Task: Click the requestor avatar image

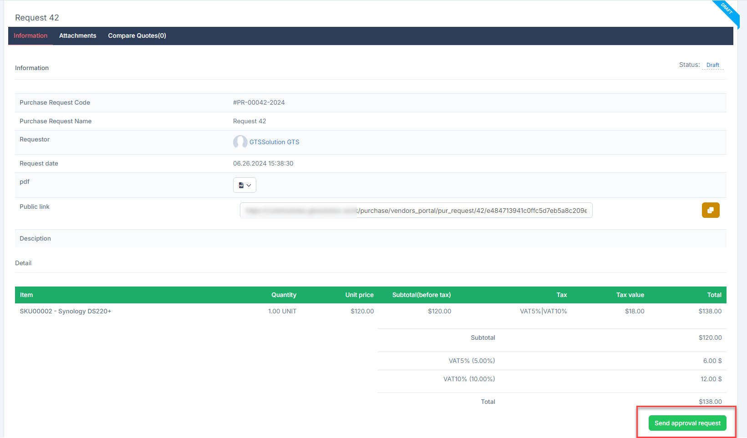Action: (240, 142)
